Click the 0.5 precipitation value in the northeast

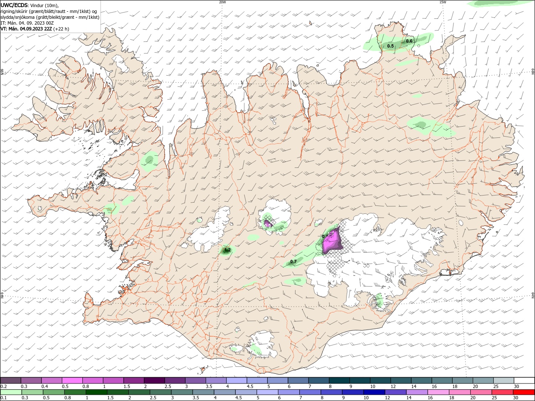point(390,46)
